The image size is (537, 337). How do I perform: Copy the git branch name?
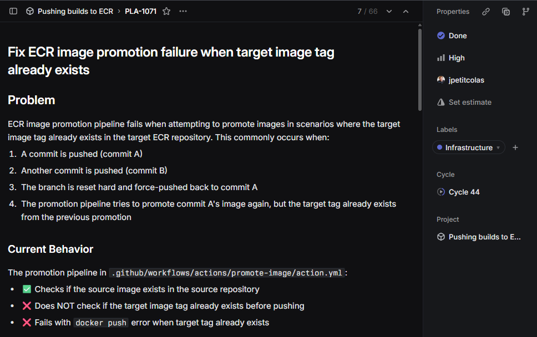[x=525, y=11]
